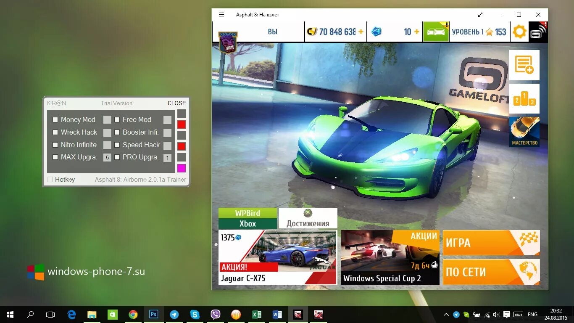
Task: Open Excel from the taskbar
Action: pos(257,314)
